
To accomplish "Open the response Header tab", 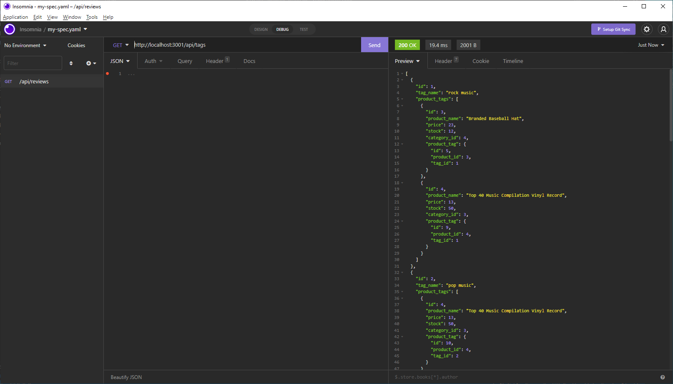I will click(447, 61).
